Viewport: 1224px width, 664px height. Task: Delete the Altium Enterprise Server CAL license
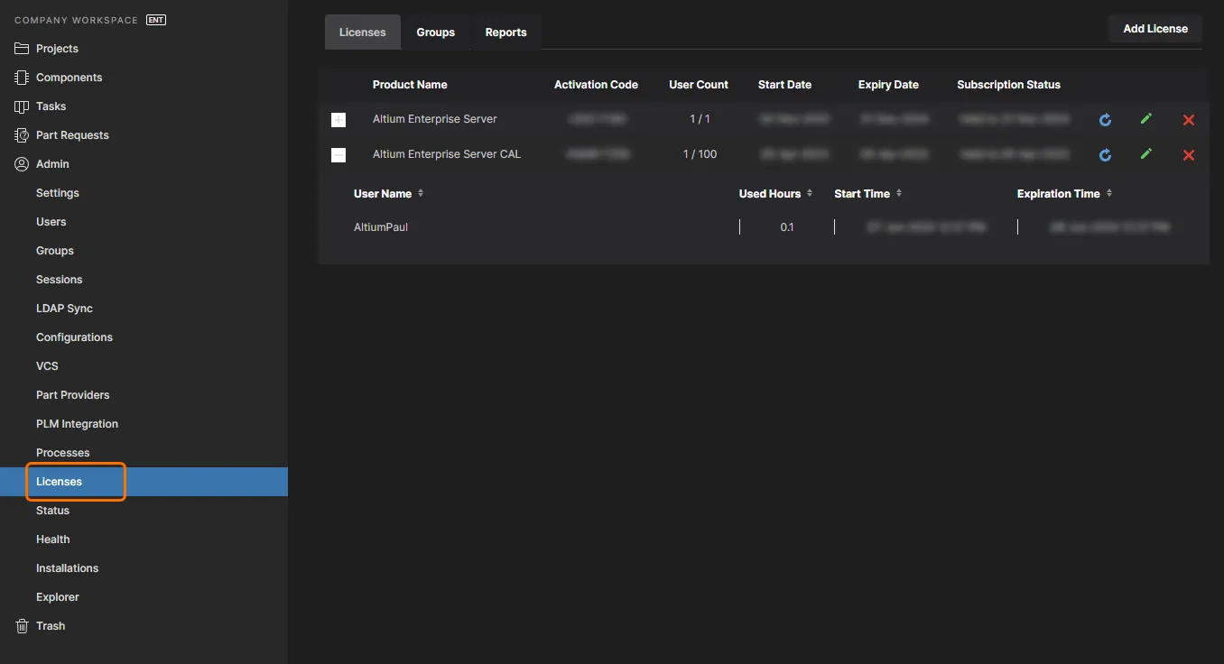coord(1189,155)
